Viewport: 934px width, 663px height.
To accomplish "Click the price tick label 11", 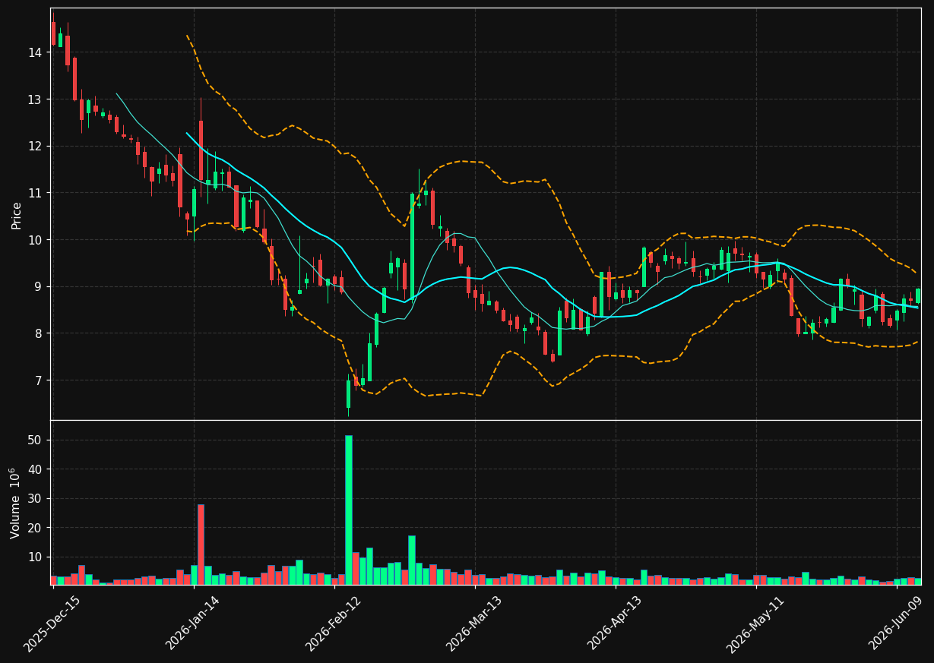I will [x=36, y=193].
